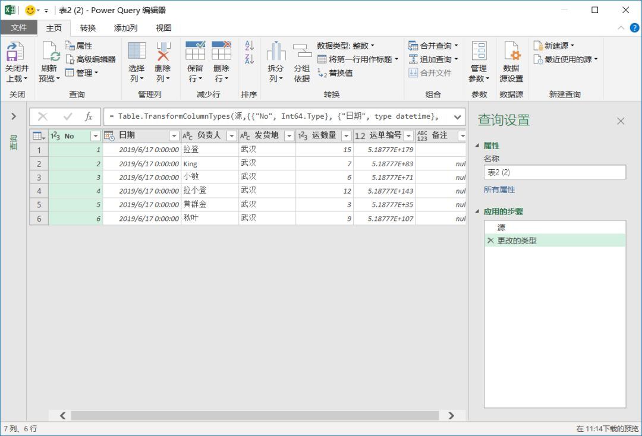Click the ABC123 type icon on 备注 column
The image size is (642, 436).
[422, 136]
